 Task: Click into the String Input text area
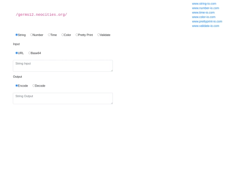[x=63, y=65]
